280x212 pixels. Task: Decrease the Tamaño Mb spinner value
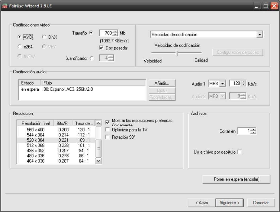tap(115, 34)
